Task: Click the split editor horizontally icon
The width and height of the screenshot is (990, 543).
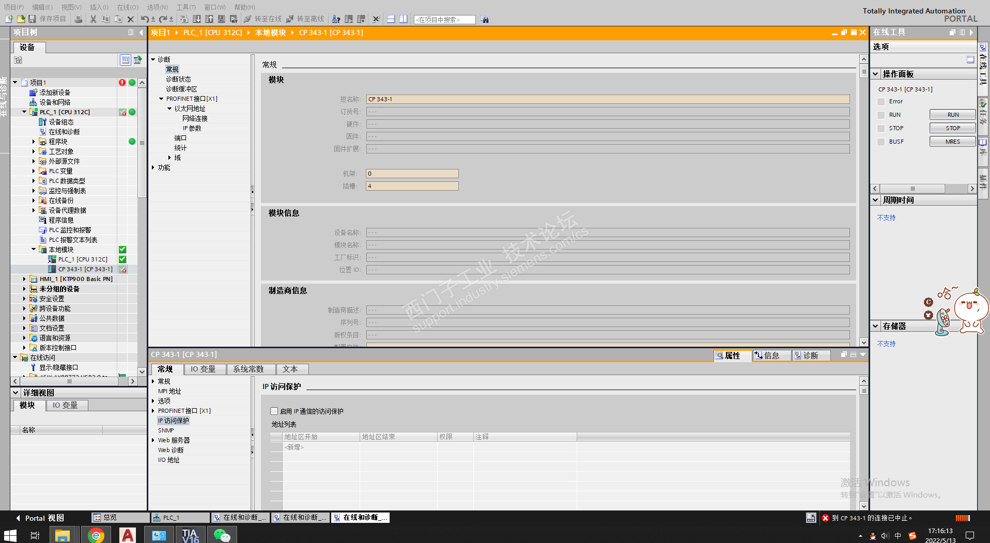Action: [x=391, y=19]
